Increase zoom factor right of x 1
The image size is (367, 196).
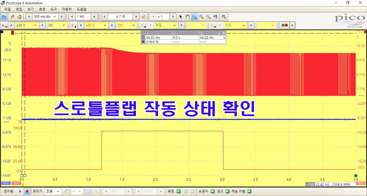pos(173,17)
